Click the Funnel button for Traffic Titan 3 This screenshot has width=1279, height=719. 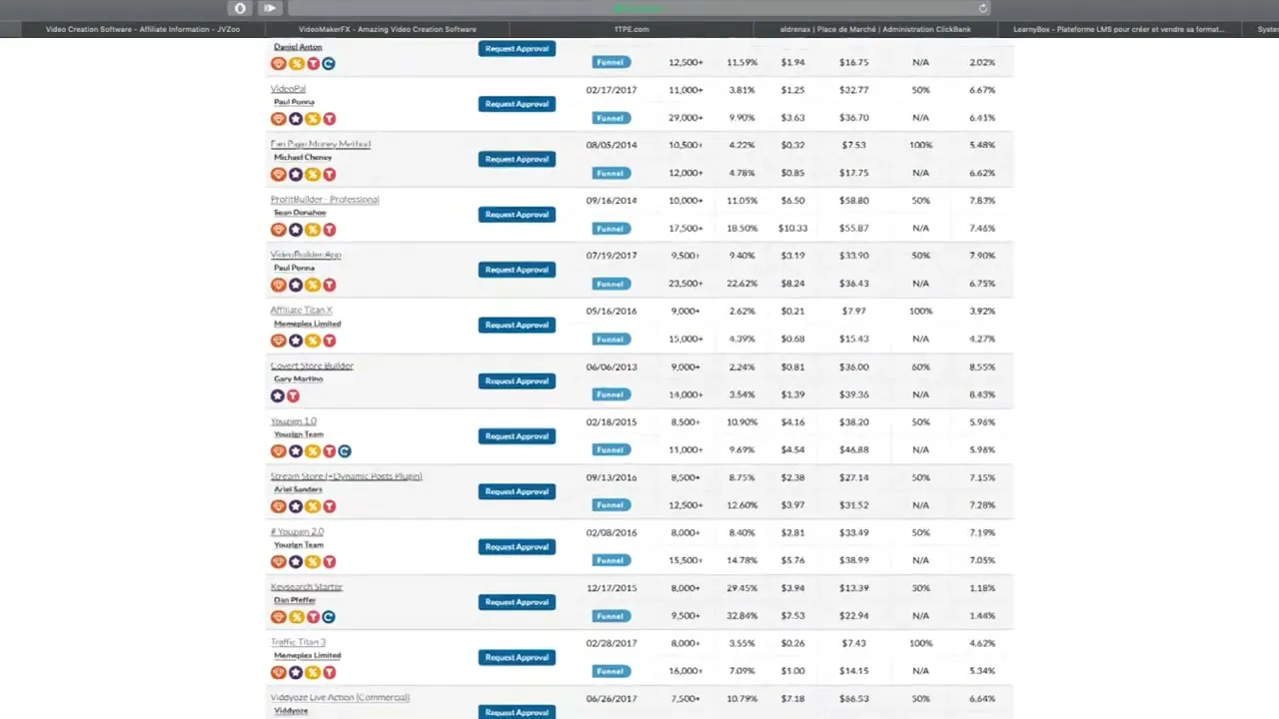pyautogui.click(x=610, y=671)
